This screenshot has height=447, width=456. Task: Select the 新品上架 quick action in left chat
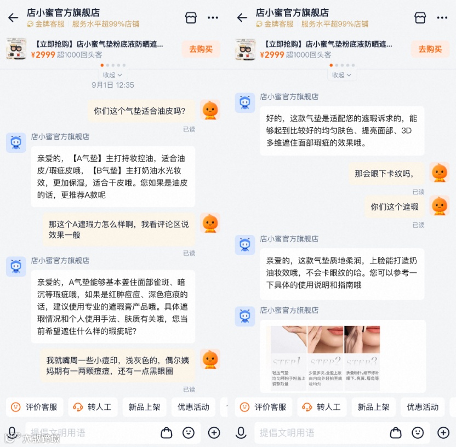tap(144, 407)
